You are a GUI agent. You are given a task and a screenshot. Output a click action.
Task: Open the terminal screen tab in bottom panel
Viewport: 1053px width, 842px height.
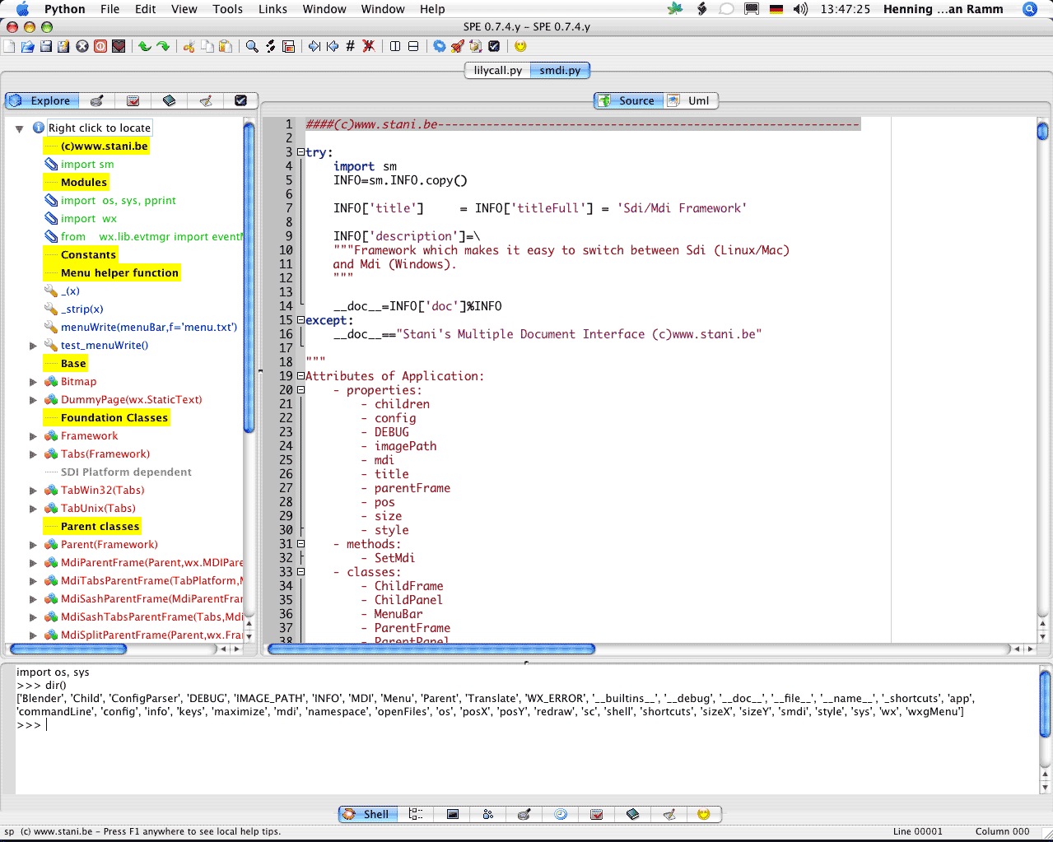452,814
